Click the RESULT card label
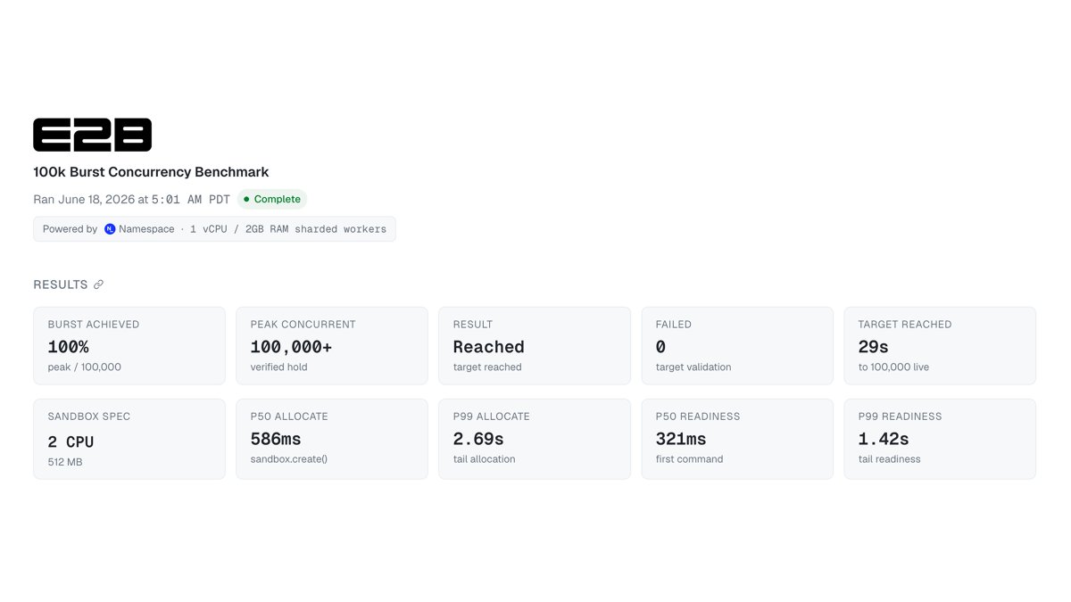1071x602 pixels. point(473,325)
